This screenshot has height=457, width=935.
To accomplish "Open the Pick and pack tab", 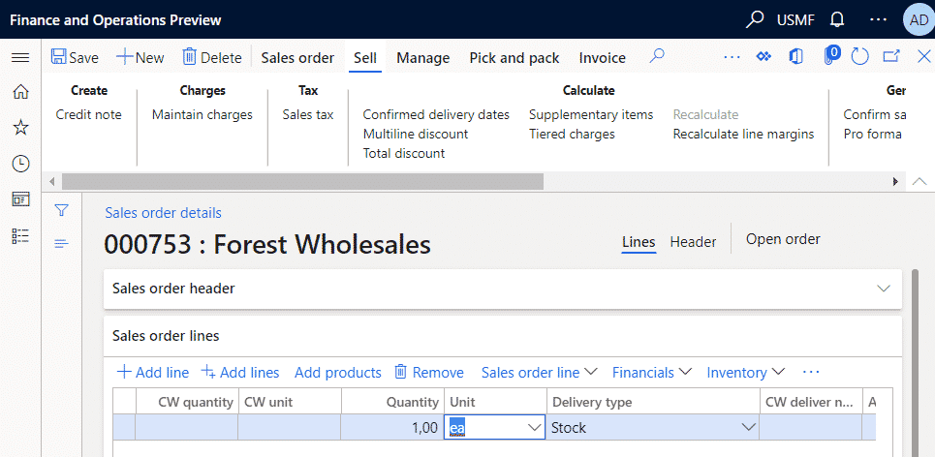I will [514, 58].
